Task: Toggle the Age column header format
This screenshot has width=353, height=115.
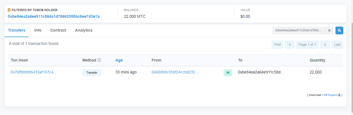Action: [x=119, y=60]
